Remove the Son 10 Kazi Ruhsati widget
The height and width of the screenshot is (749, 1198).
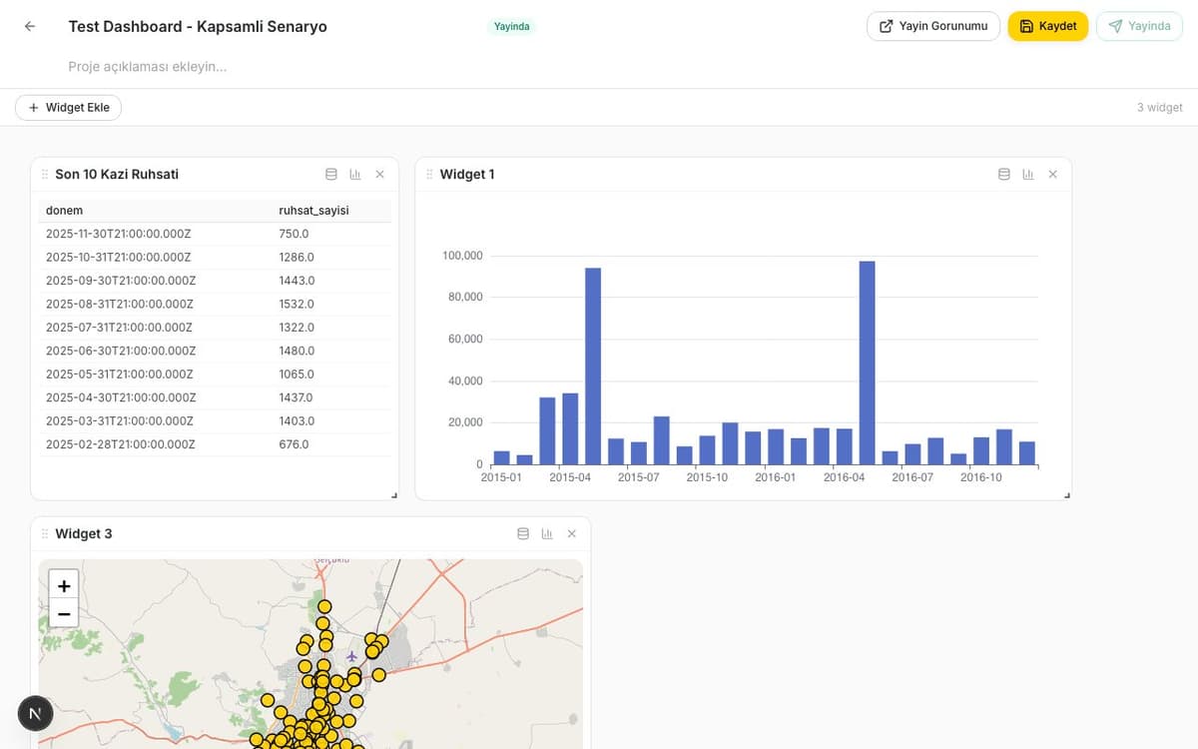click(379, 174)
